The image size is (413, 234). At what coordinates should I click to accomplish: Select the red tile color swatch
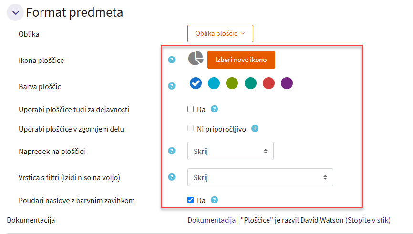pyautogui.click(x=268, y=83)
